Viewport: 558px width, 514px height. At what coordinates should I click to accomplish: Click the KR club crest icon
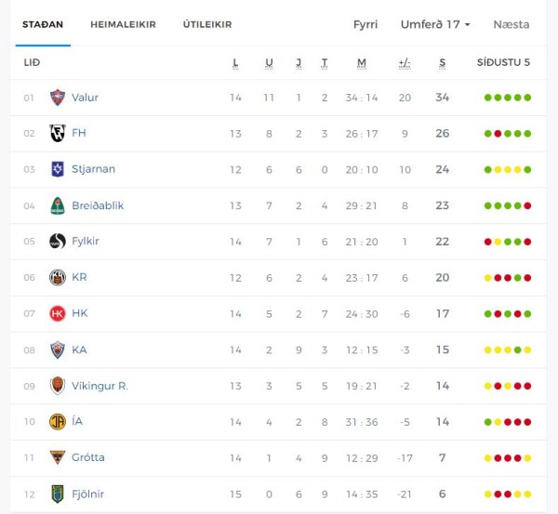click(x=58, y=278)
